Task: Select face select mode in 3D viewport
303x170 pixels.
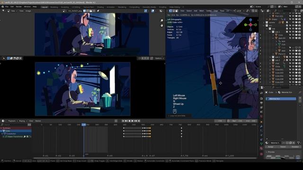Action: [177, 11]
